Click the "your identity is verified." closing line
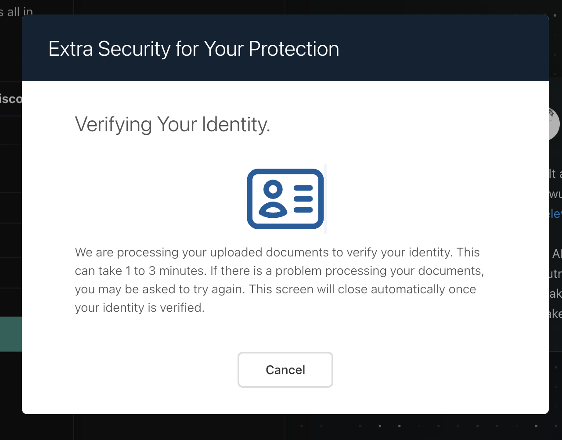 tap(140, 308)
